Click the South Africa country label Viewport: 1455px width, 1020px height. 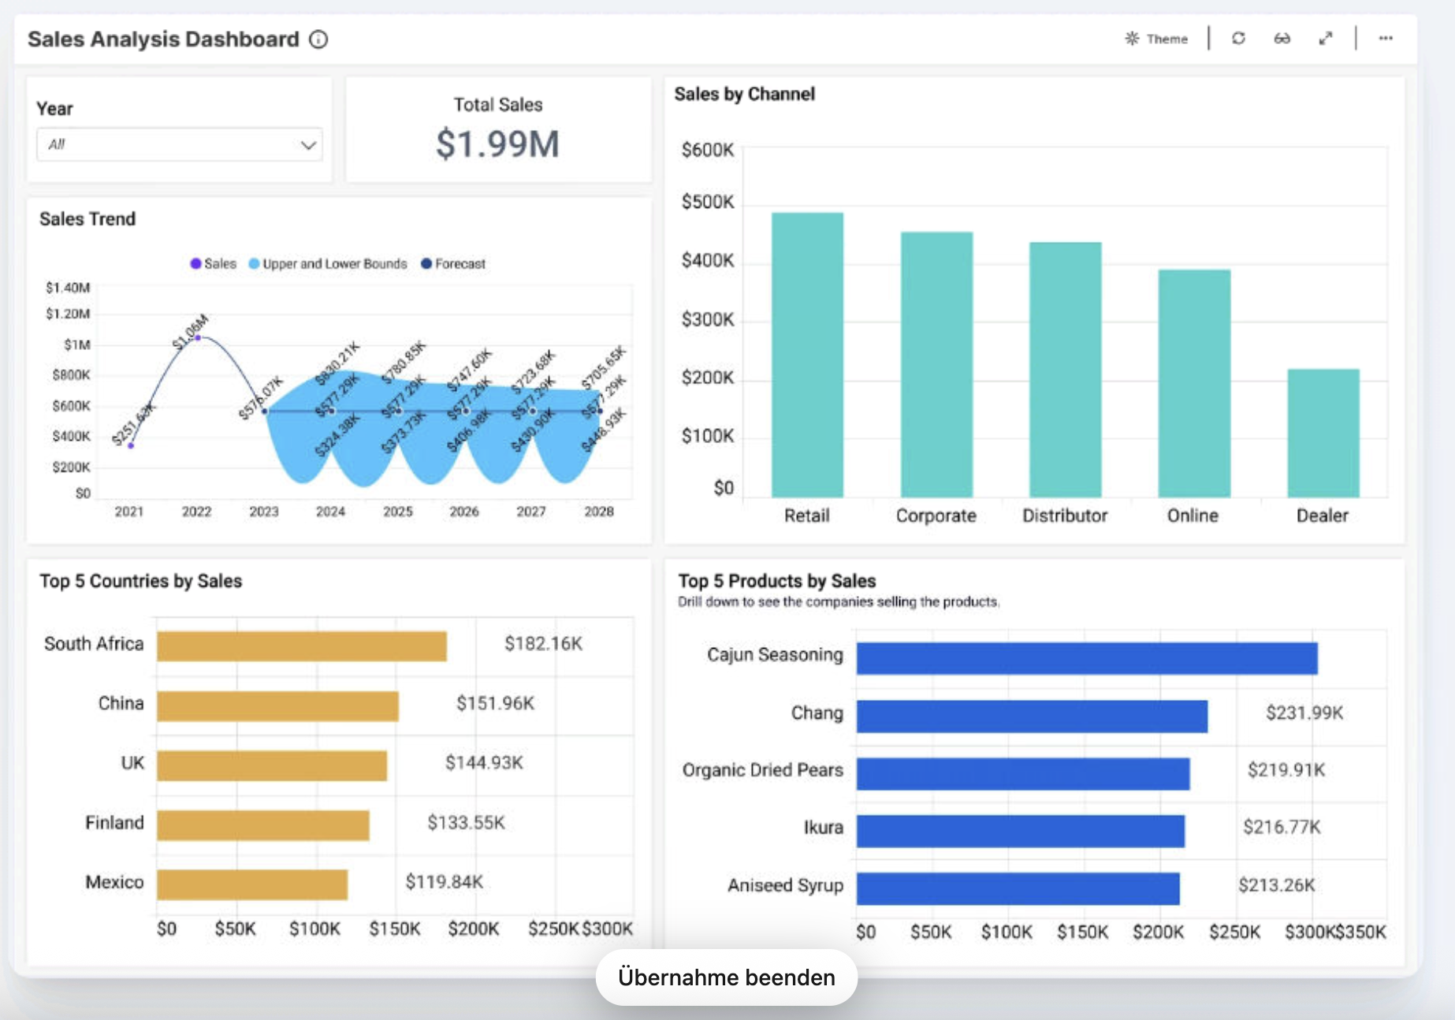click(94, 644)
